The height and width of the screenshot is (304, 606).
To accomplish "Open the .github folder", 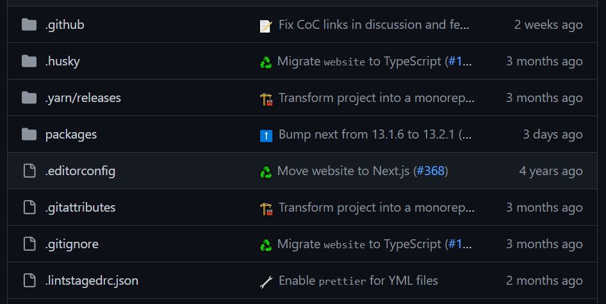I will tap(65, 25).
